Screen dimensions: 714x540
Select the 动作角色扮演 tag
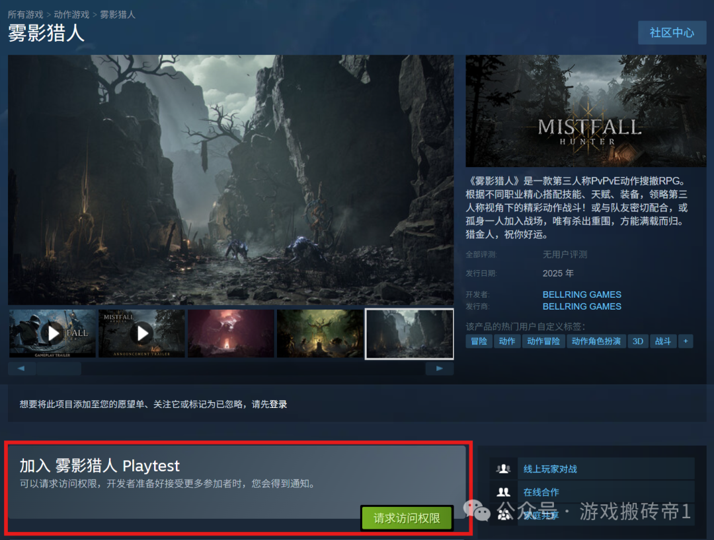[x=596, y=341]
